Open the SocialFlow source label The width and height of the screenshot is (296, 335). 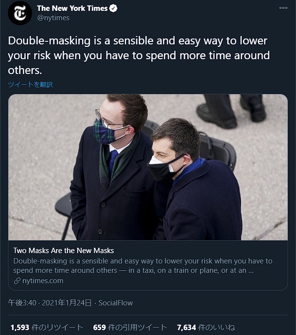(115, 303)
